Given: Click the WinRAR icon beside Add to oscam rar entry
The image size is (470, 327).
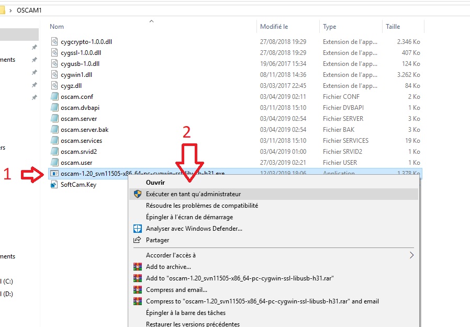Looking at the screenshot, I should pyautogui.click(x=137, y=278).
